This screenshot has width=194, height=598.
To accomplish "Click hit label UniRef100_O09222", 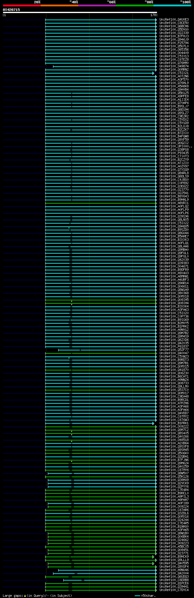I will pos(174,426).
